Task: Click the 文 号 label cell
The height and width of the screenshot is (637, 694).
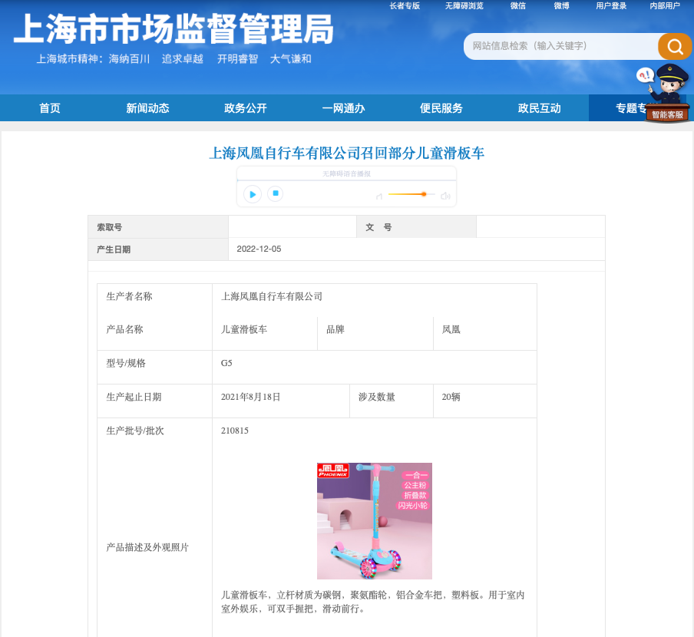Action: 417,227
